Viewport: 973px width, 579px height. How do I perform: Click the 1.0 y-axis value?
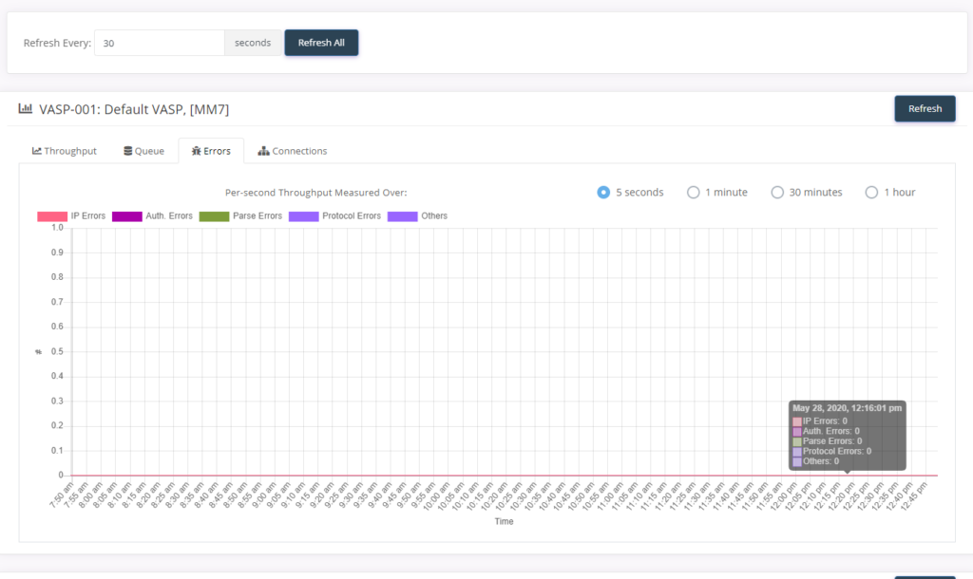coord(57,228)
